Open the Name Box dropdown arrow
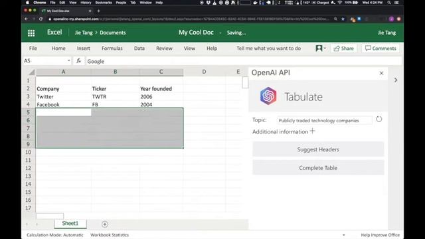The width and height of the screenshot is (425, 239). click(68, 60)
